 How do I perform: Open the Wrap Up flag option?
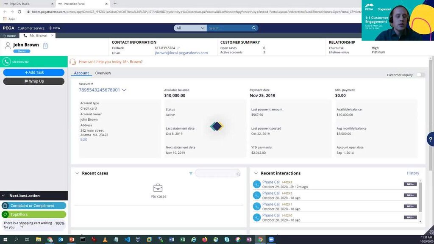pyautogui.click(x=33, y=81)
